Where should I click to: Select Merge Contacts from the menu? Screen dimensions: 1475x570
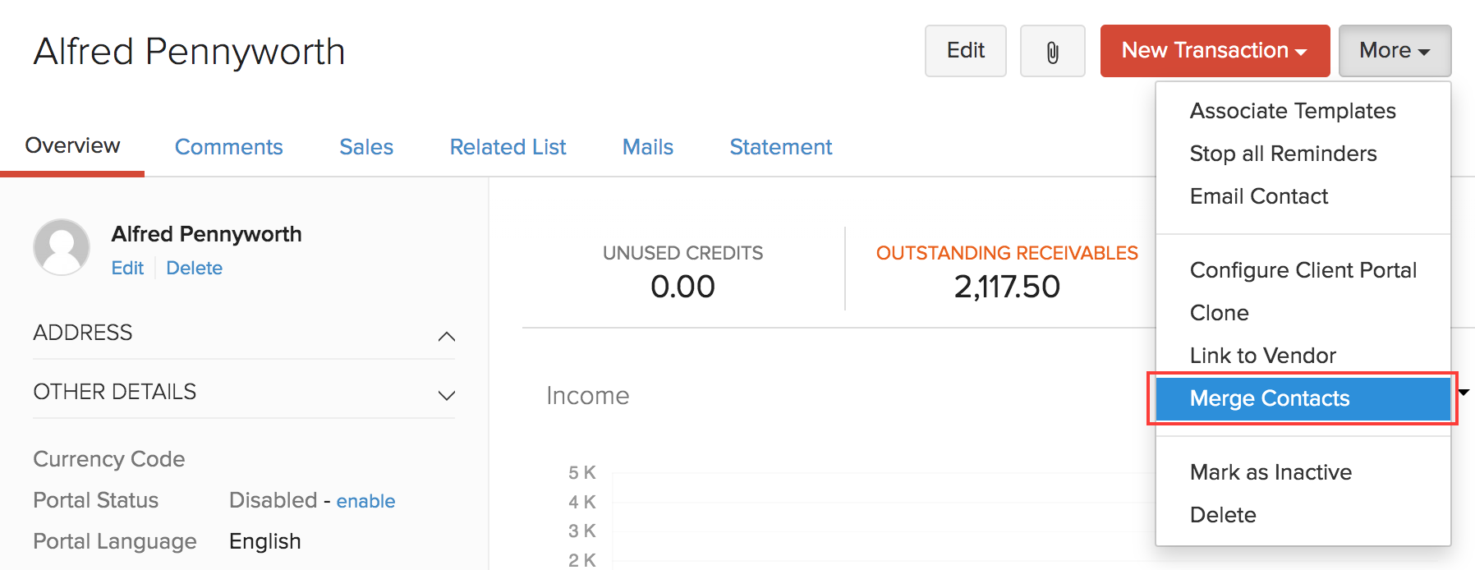pyautogui.click(x=1269, y=398)
